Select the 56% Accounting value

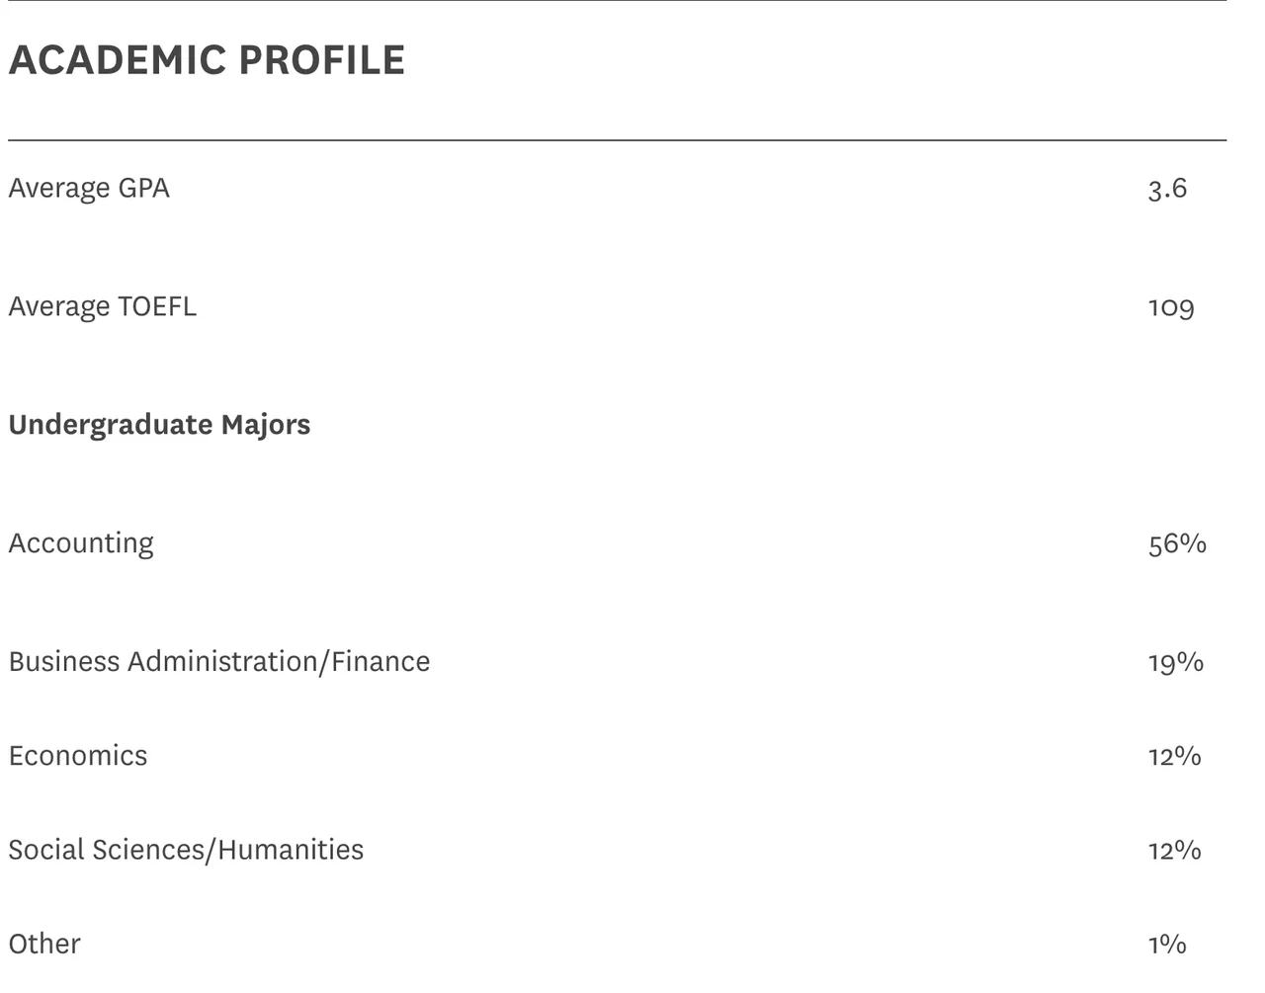pos(1177,543)
